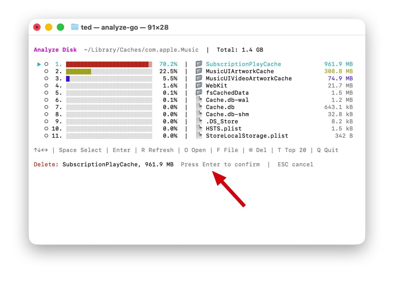Click the arrow keys navigation hint
Viewport: 394px width, 283px height.
click(x=41, y=150)
